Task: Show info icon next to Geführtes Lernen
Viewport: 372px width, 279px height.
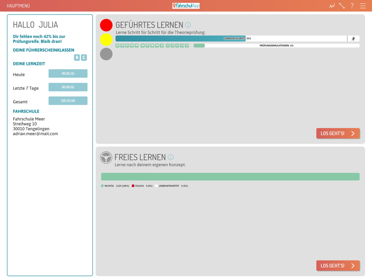Action: pyautogui.click(x=188, y=25)
